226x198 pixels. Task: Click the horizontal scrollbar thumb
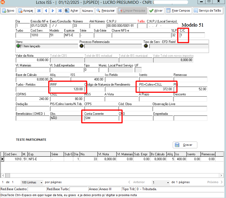point(8,175)
